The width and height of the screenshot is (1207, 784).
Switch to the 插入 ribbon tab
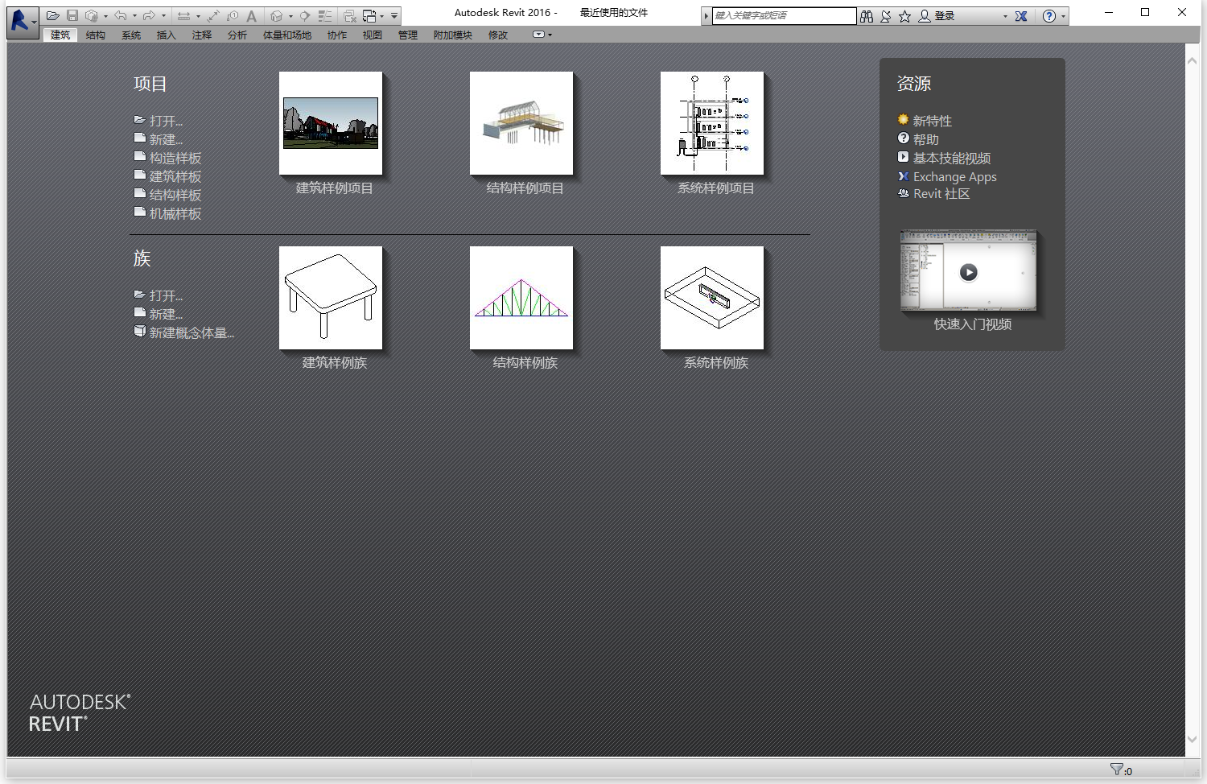click(x=167, y=35)
